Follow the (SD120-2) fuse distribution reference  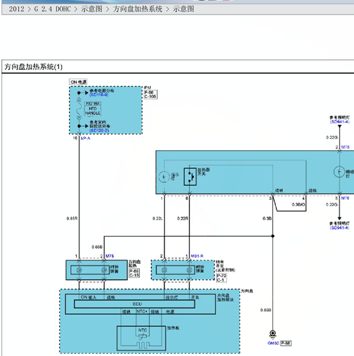(99, 131)
